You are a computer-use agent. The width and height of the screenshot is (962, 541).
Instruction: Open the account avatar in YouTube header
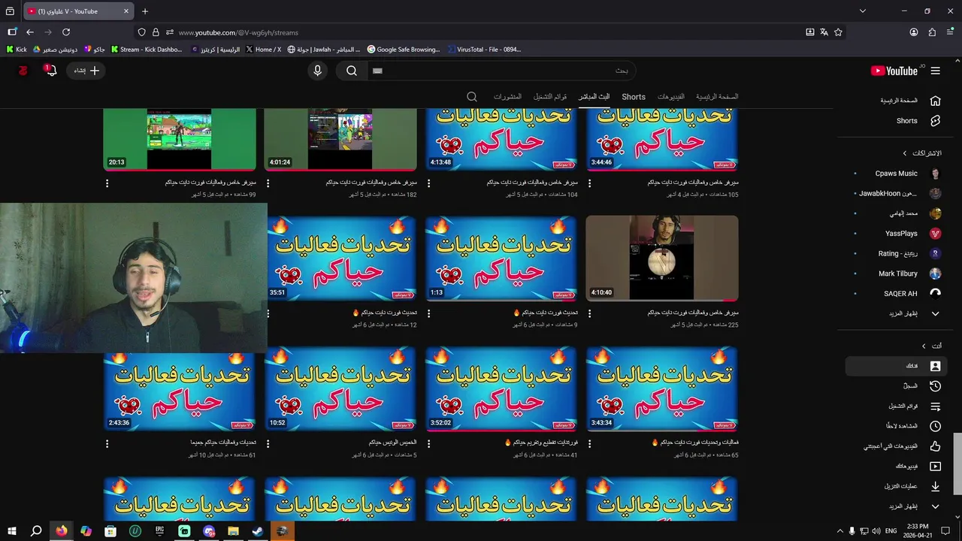pyautogui.click(x=23, y=71)
